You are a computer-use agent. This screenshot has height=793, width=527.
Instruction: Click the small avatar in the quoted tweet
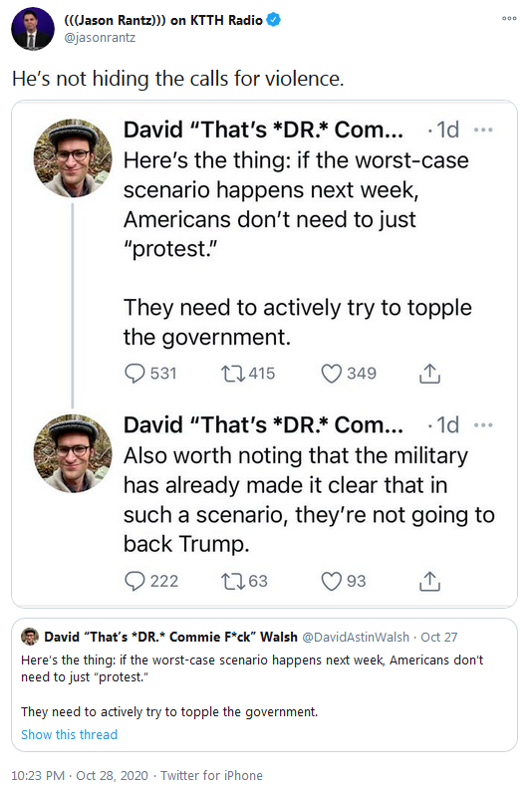[30, 637]
